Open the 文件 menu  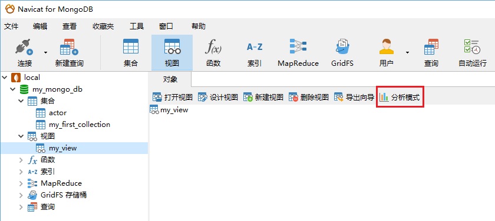pyautogui.click(x=11, y=26)
